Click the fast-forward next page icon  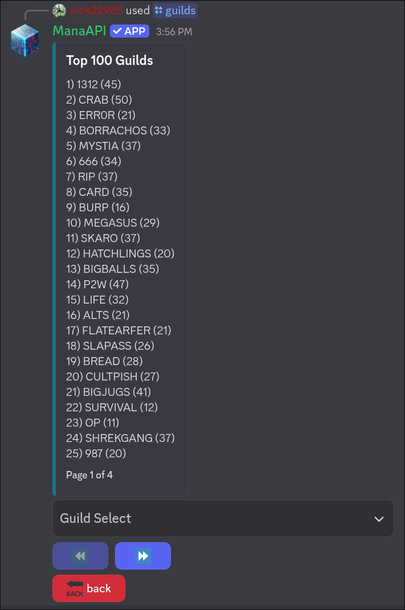142,555
